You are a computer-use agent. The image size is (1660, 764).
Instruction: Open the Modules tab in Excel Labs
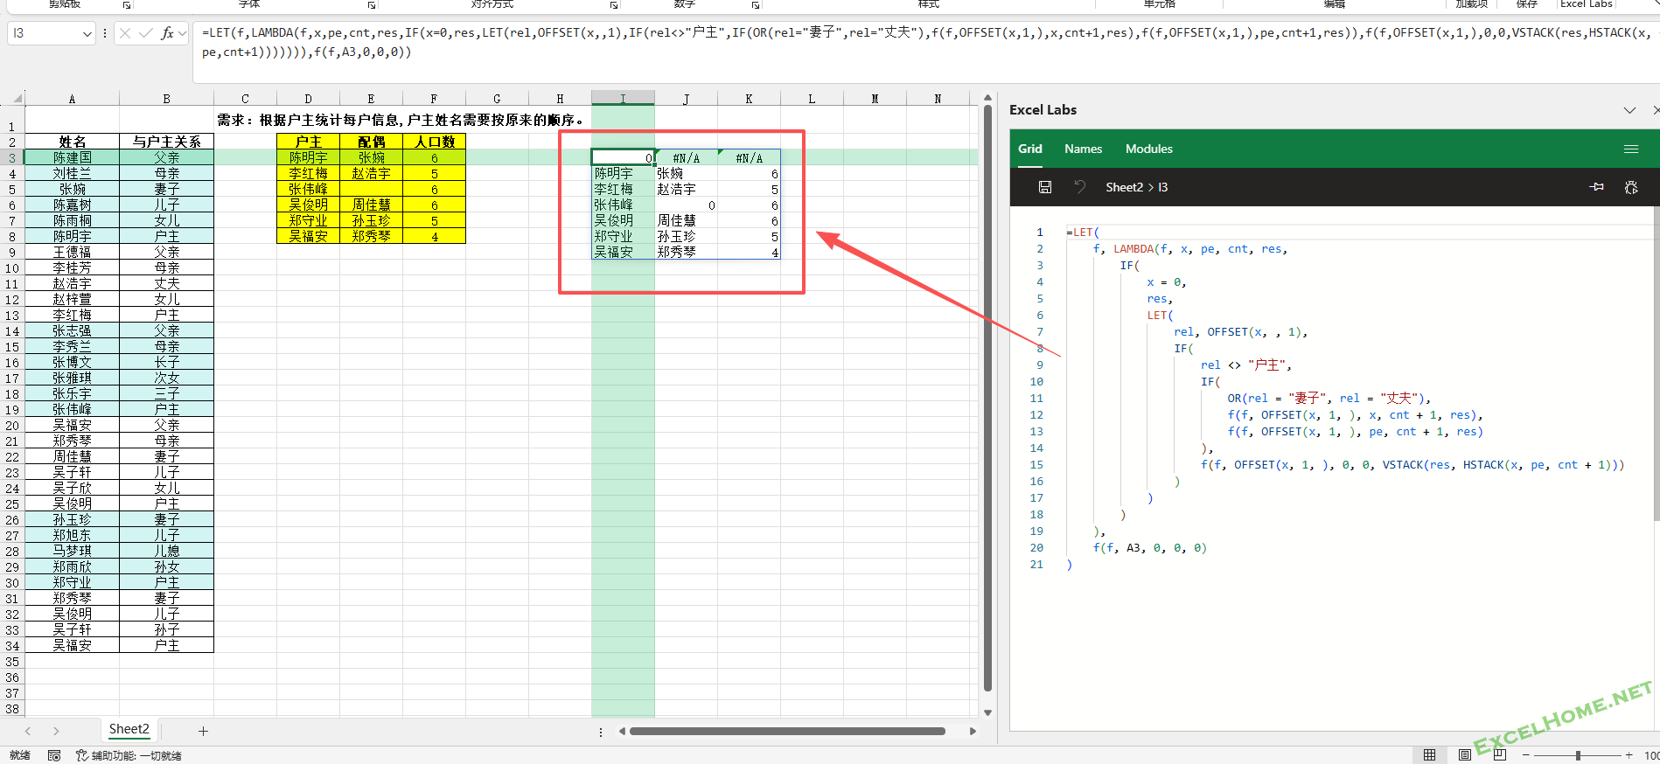pyautogui.click(x=1148, y=149)
